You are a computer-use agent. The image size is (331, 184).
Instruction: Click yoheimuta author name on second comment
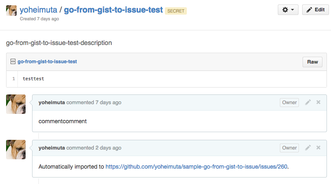[52, 148]
